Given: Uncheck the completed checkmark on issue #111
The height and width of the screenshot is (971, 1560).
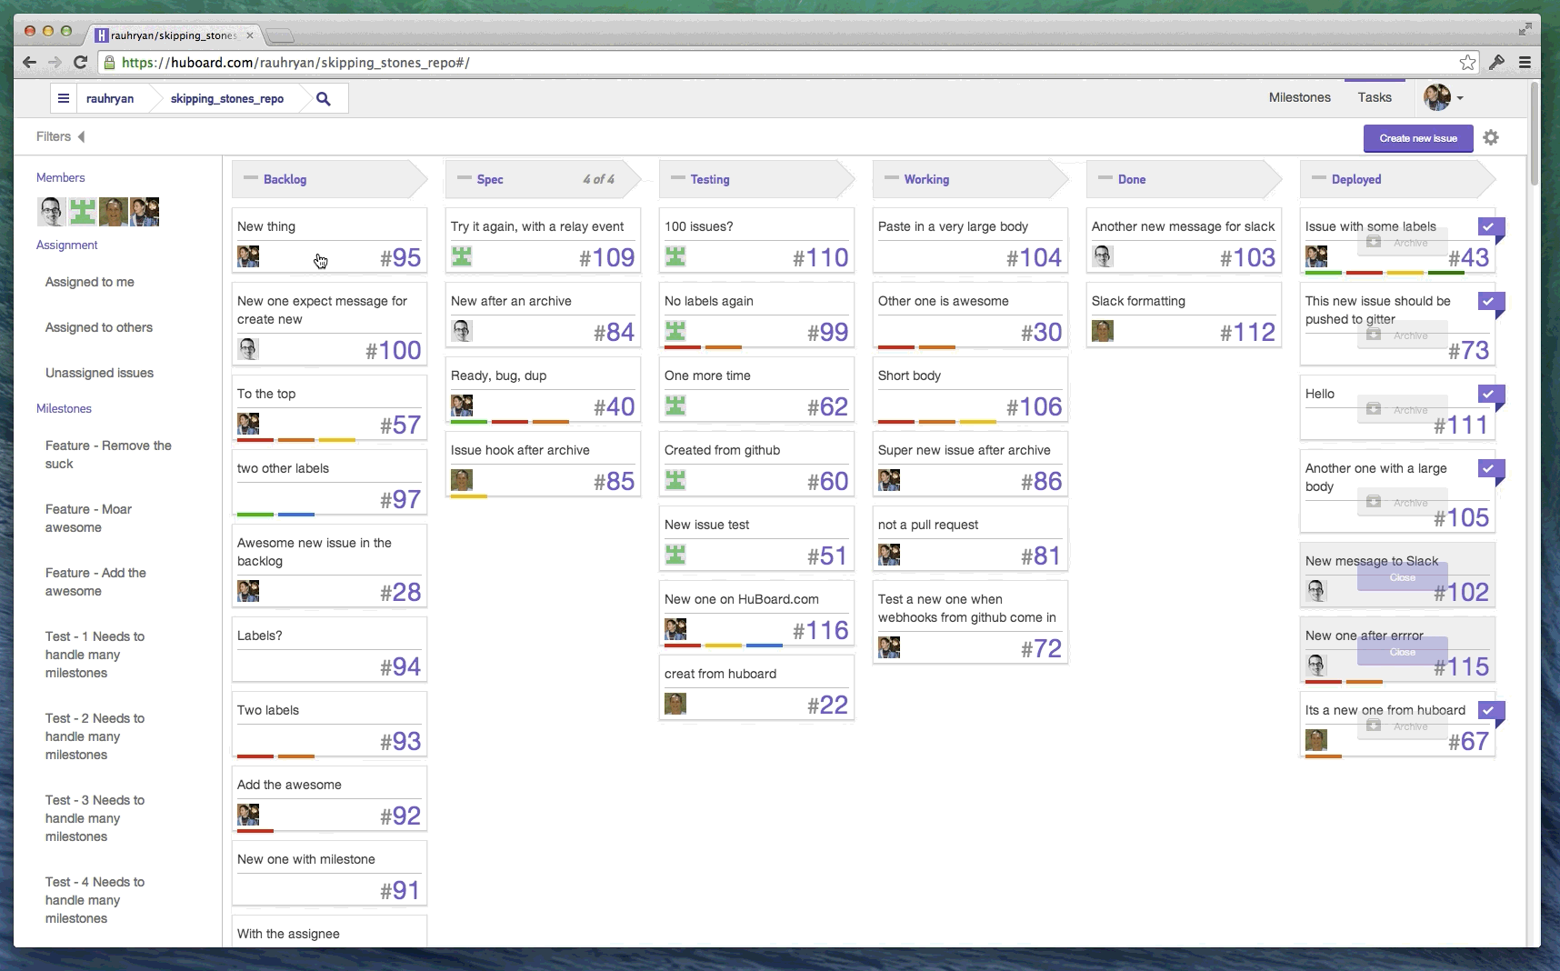Looking at the screenshot, I should pos(1490,395).
